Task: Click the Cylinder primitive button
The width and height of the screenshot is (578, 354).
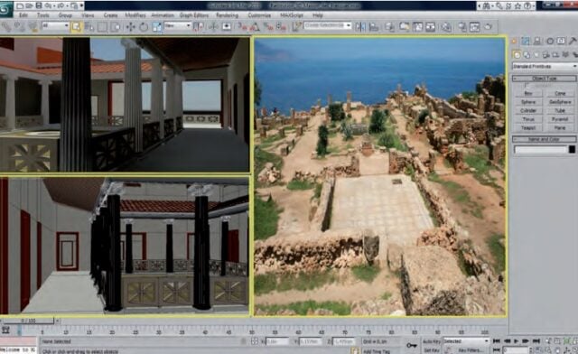Action: pyautogui.click(x=528, y=110)
